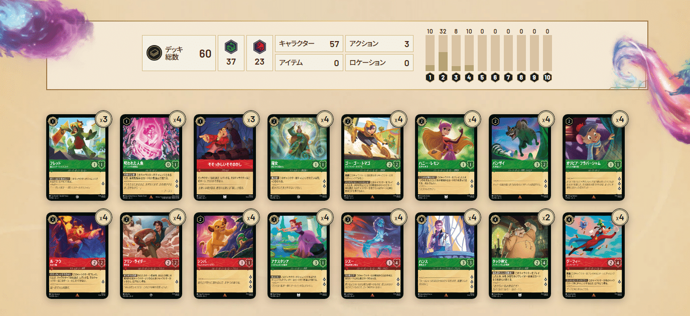This screenshot has width=690, height=316.
Task: Click the cost 4 hexagon icon
Action: (469, 78)
